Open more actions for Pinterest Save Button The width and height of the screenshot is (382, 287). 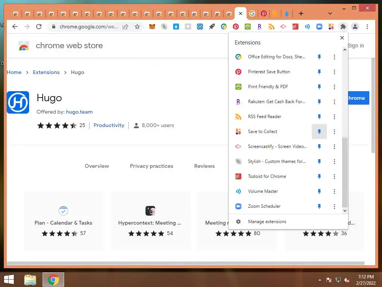(334, 72)
